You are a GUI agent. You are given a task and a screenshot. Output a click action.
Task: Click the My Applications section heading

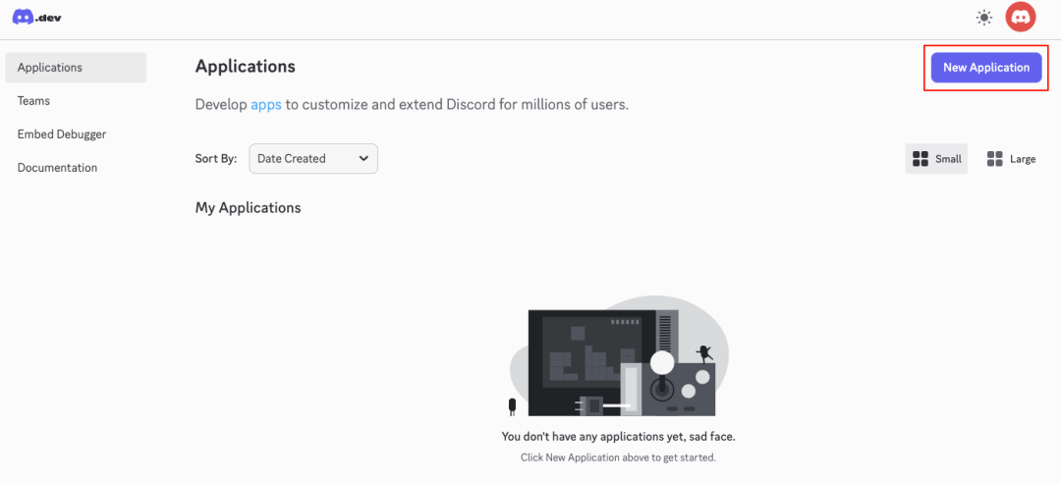coord(248,208)
